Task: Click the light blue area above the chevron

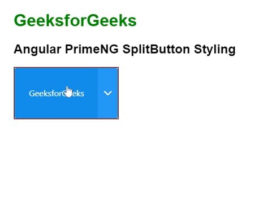Action: pos(108,79)
